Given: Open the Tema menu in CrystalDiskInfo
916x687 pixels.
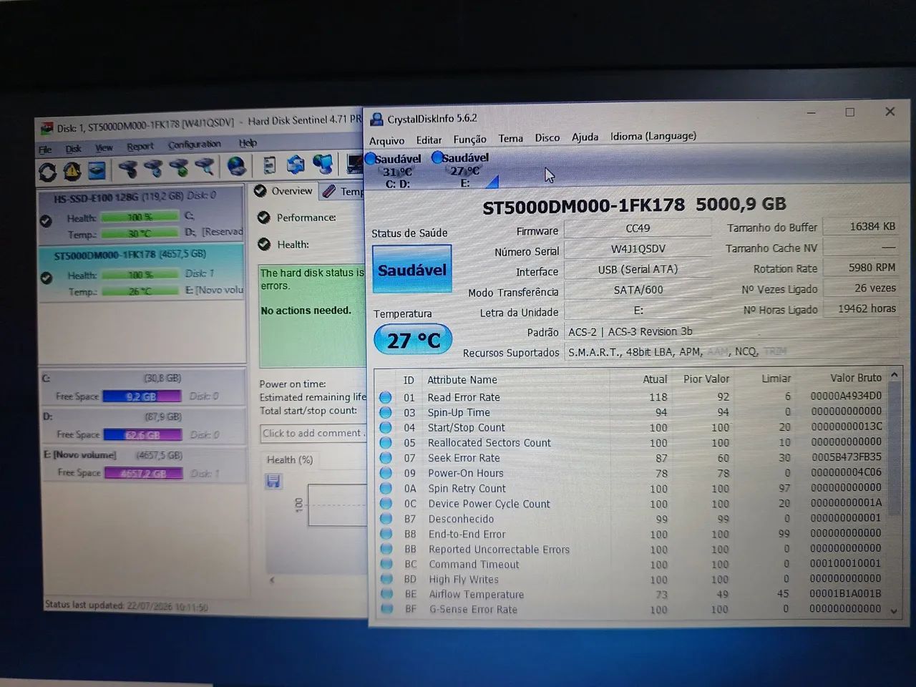Looking at the screenshot, I should pos(510,138).
